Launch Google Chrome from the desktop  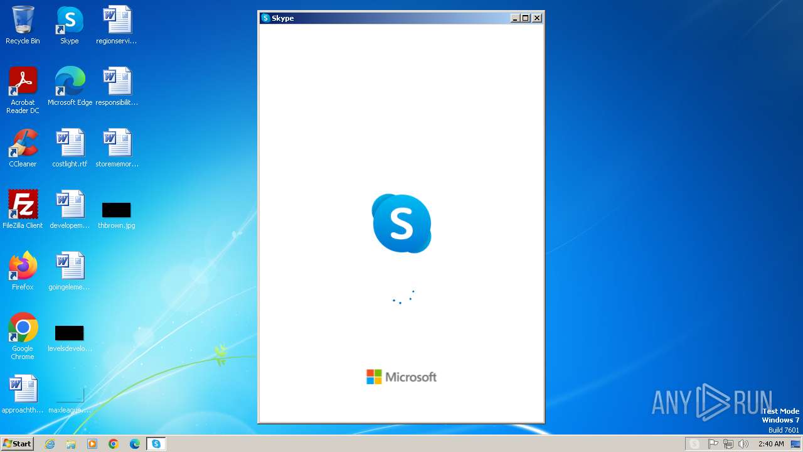23,336
